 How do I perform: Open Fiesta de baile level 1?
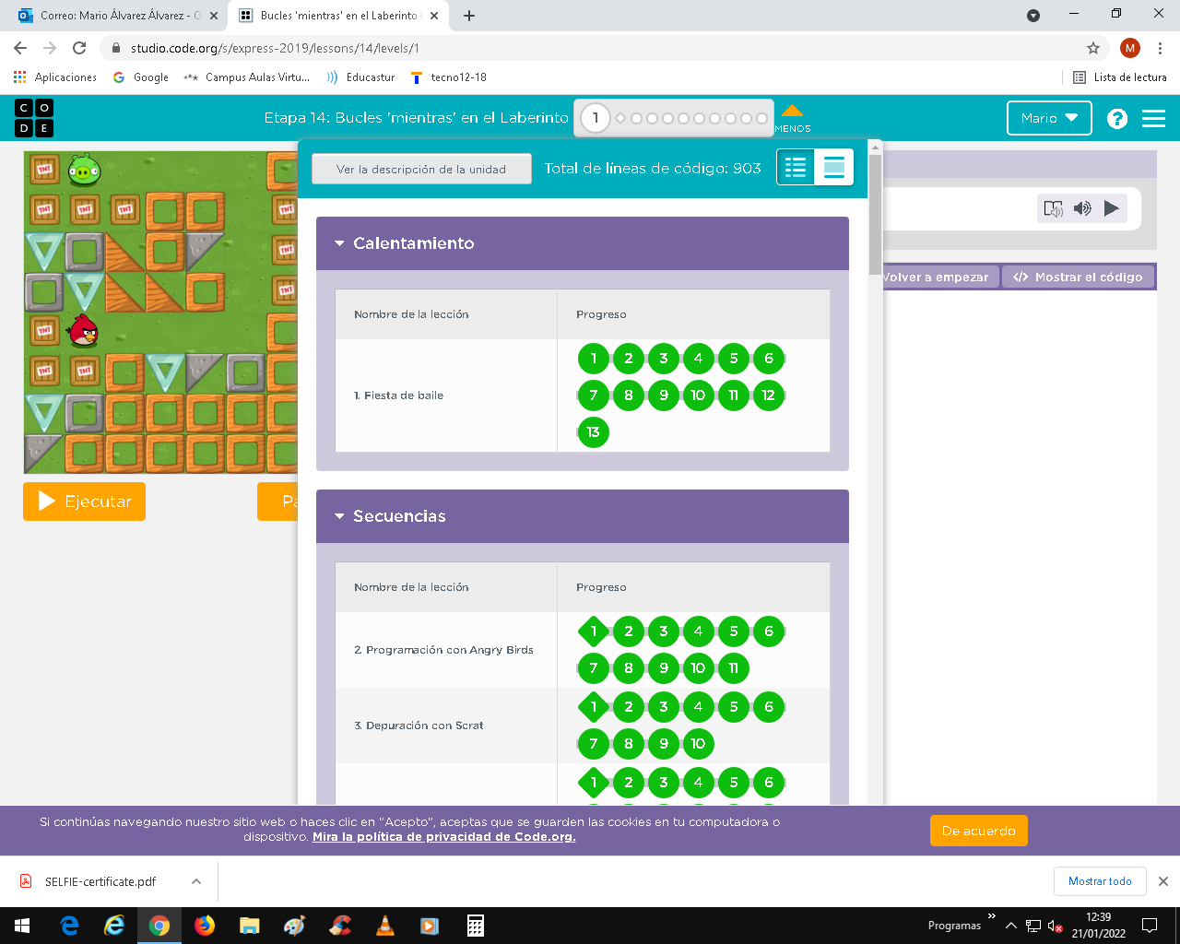[594, 359]
